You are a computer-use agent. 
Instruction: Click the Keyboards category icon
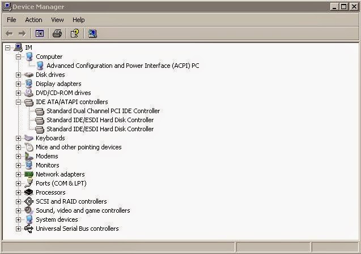coord(29,138)
